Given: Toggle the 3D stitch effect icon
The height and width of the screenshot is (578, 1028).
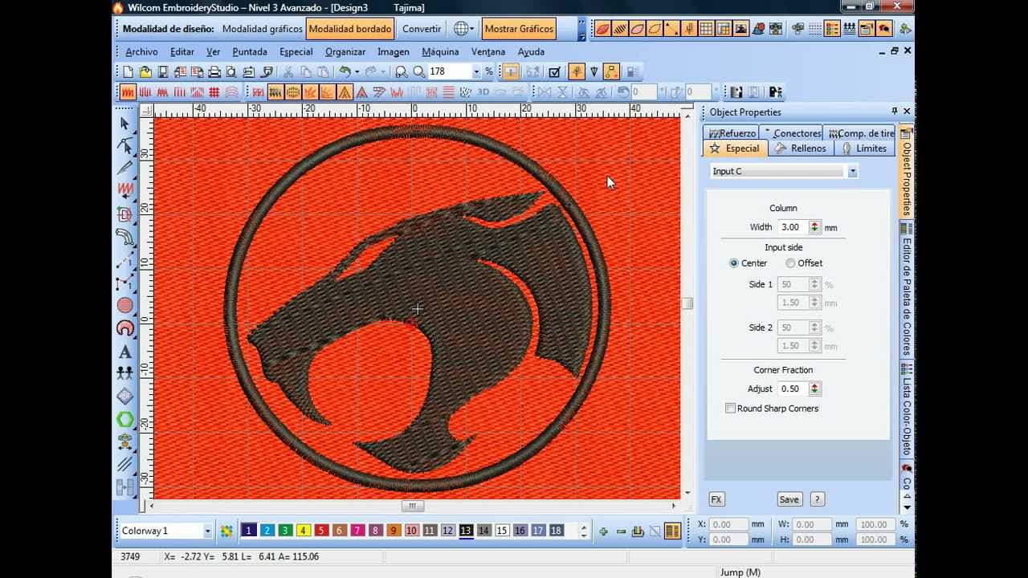Looking at the screenshot, I should click(x=483, y=92).
